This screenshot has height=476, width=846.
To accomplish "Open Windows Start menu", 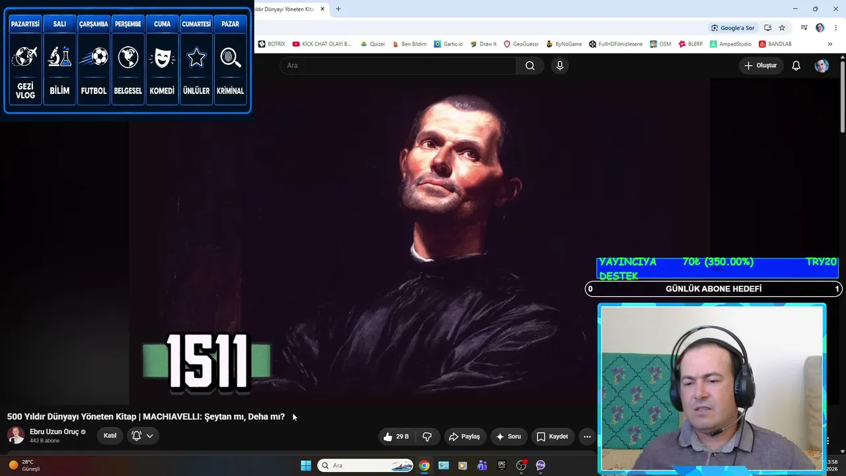I will click(x=306, y=465).
